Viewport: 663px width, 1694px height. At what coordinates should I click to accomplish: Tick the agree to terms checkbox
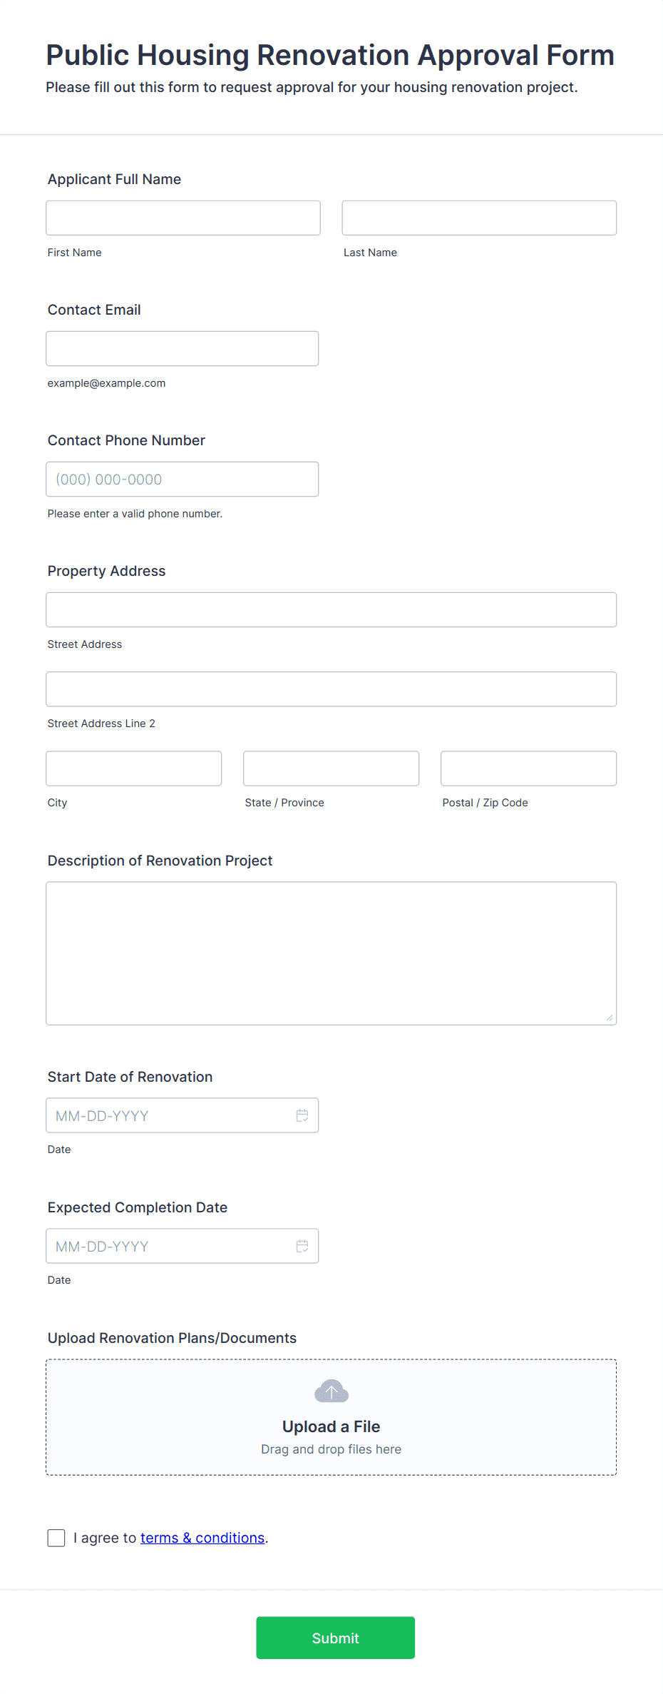56,1538
